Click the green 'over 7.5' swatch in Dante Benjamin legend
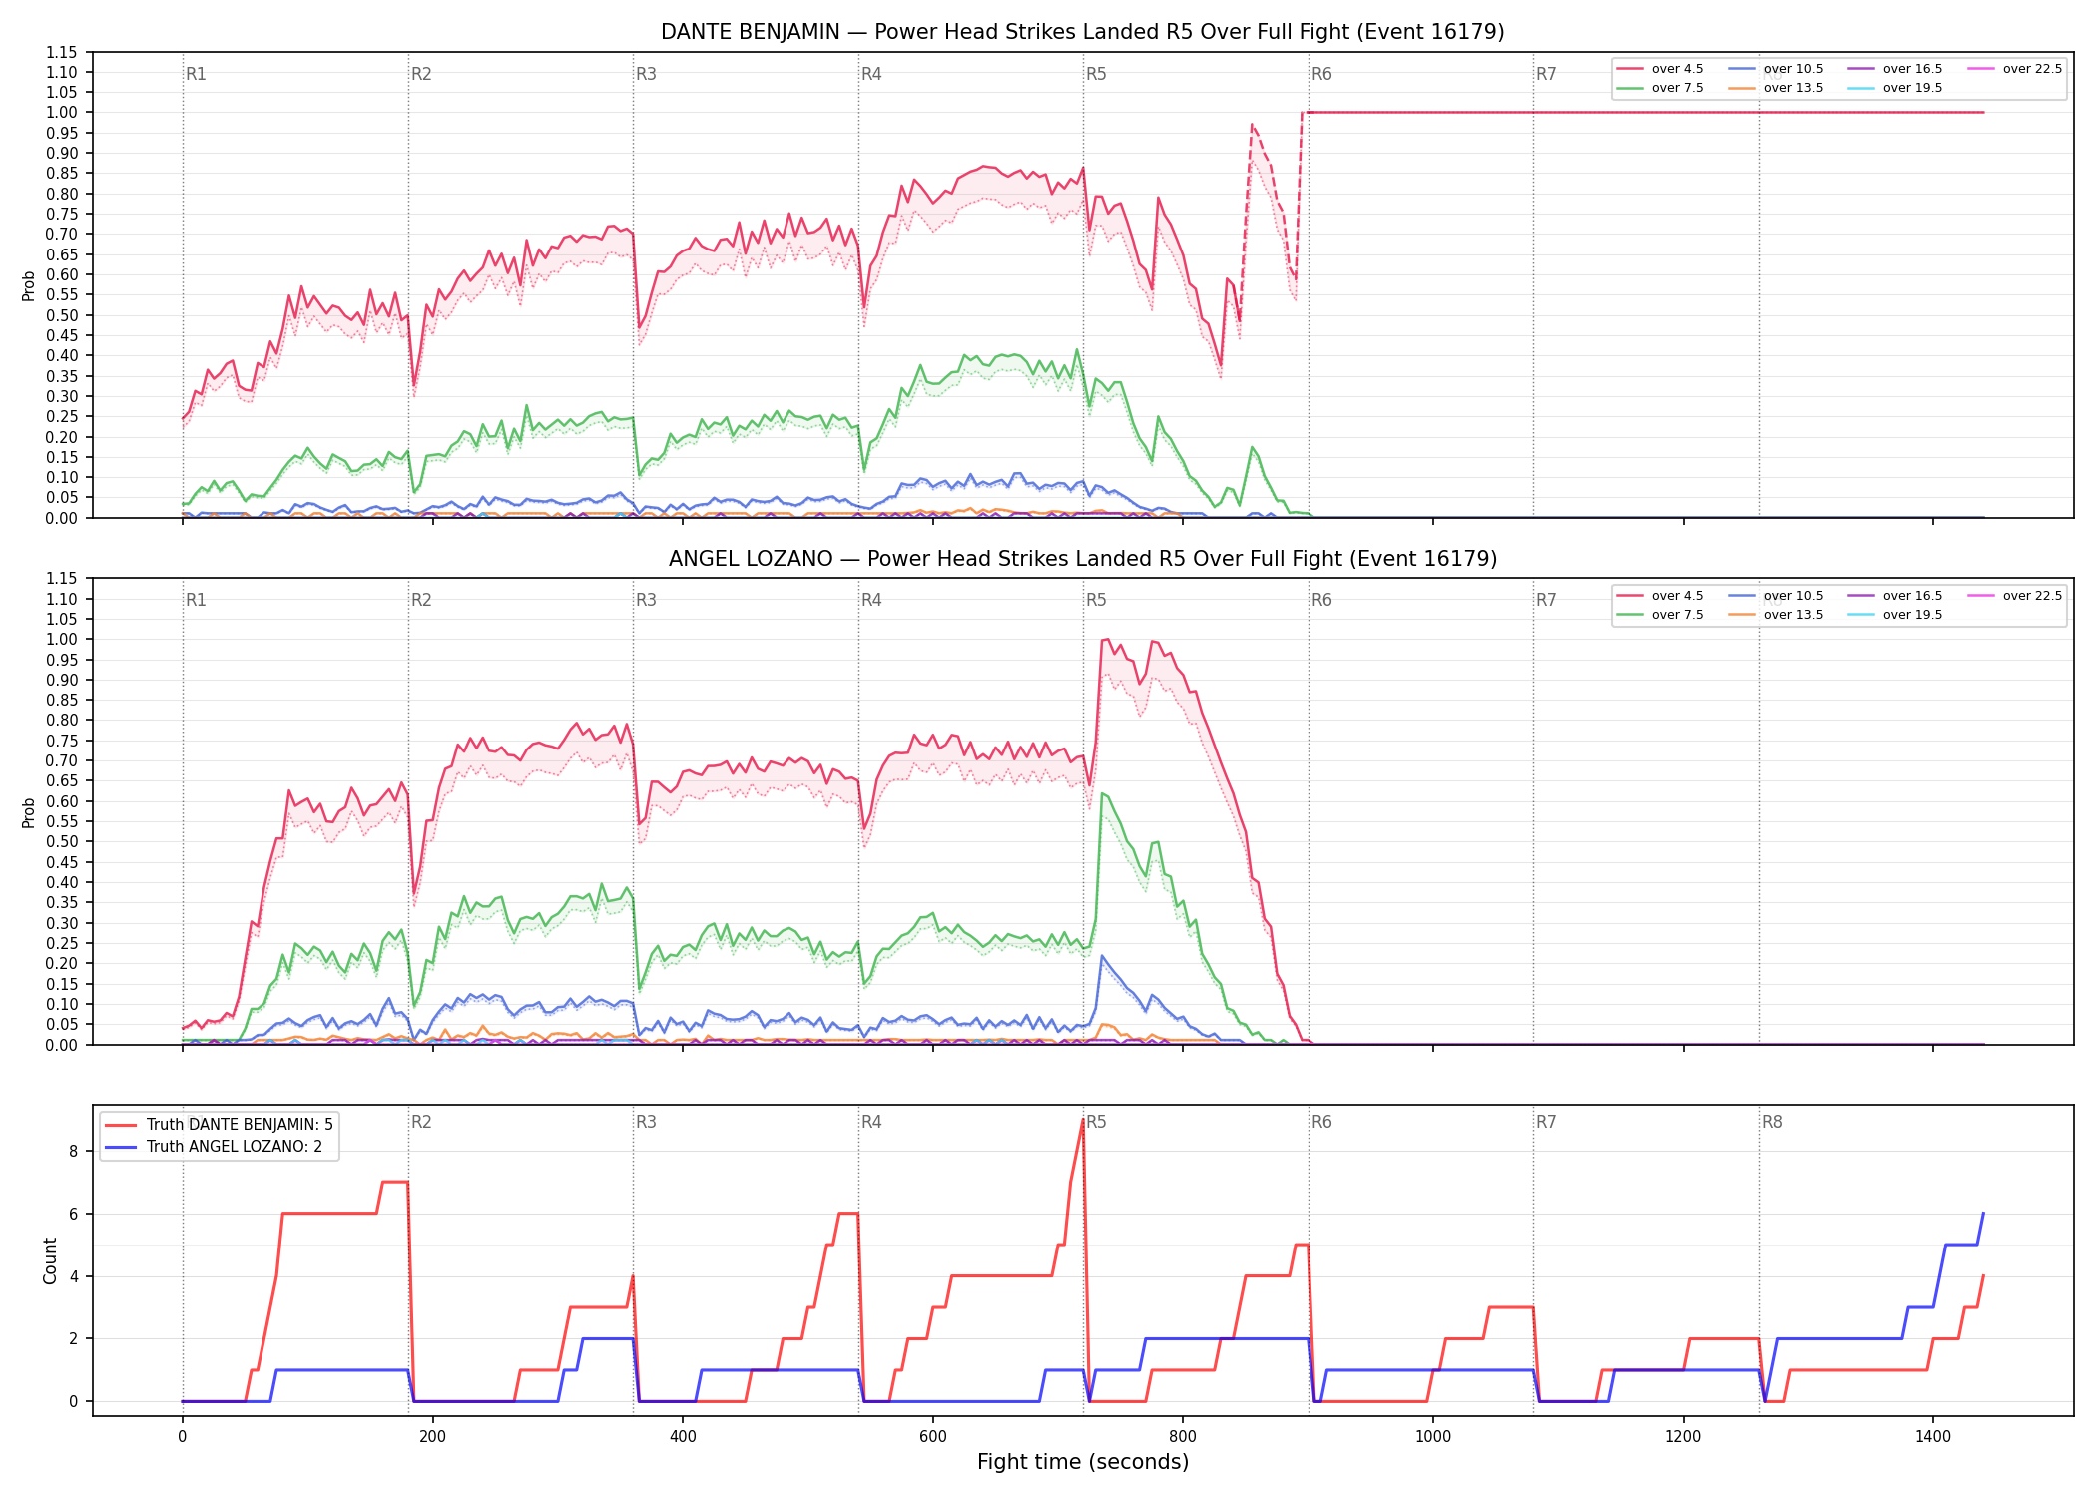This screenshot has height=1497, width=2096. (x=1630, y=88)
